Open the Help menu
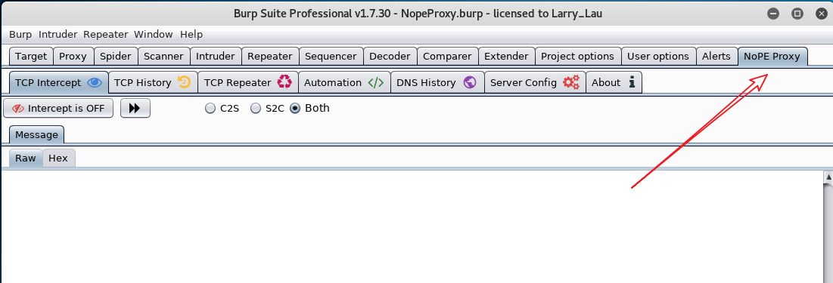Screen dimensions: 833x283 pyautogui.click(x=191, y=35)
